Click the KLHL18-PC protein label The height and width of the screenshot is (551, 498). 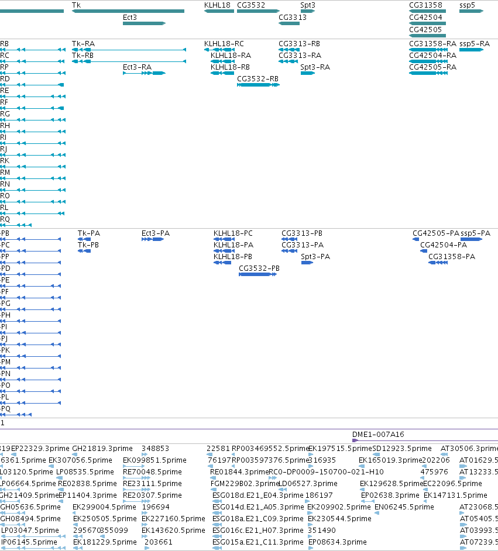tap(233, 233)
